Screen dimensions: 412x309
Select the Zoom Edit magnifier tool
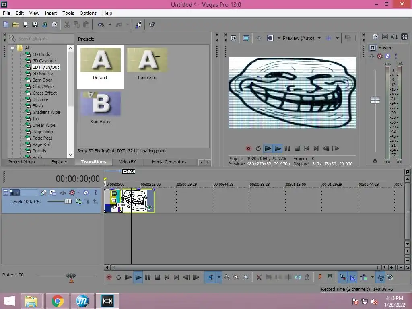point(246,277)
